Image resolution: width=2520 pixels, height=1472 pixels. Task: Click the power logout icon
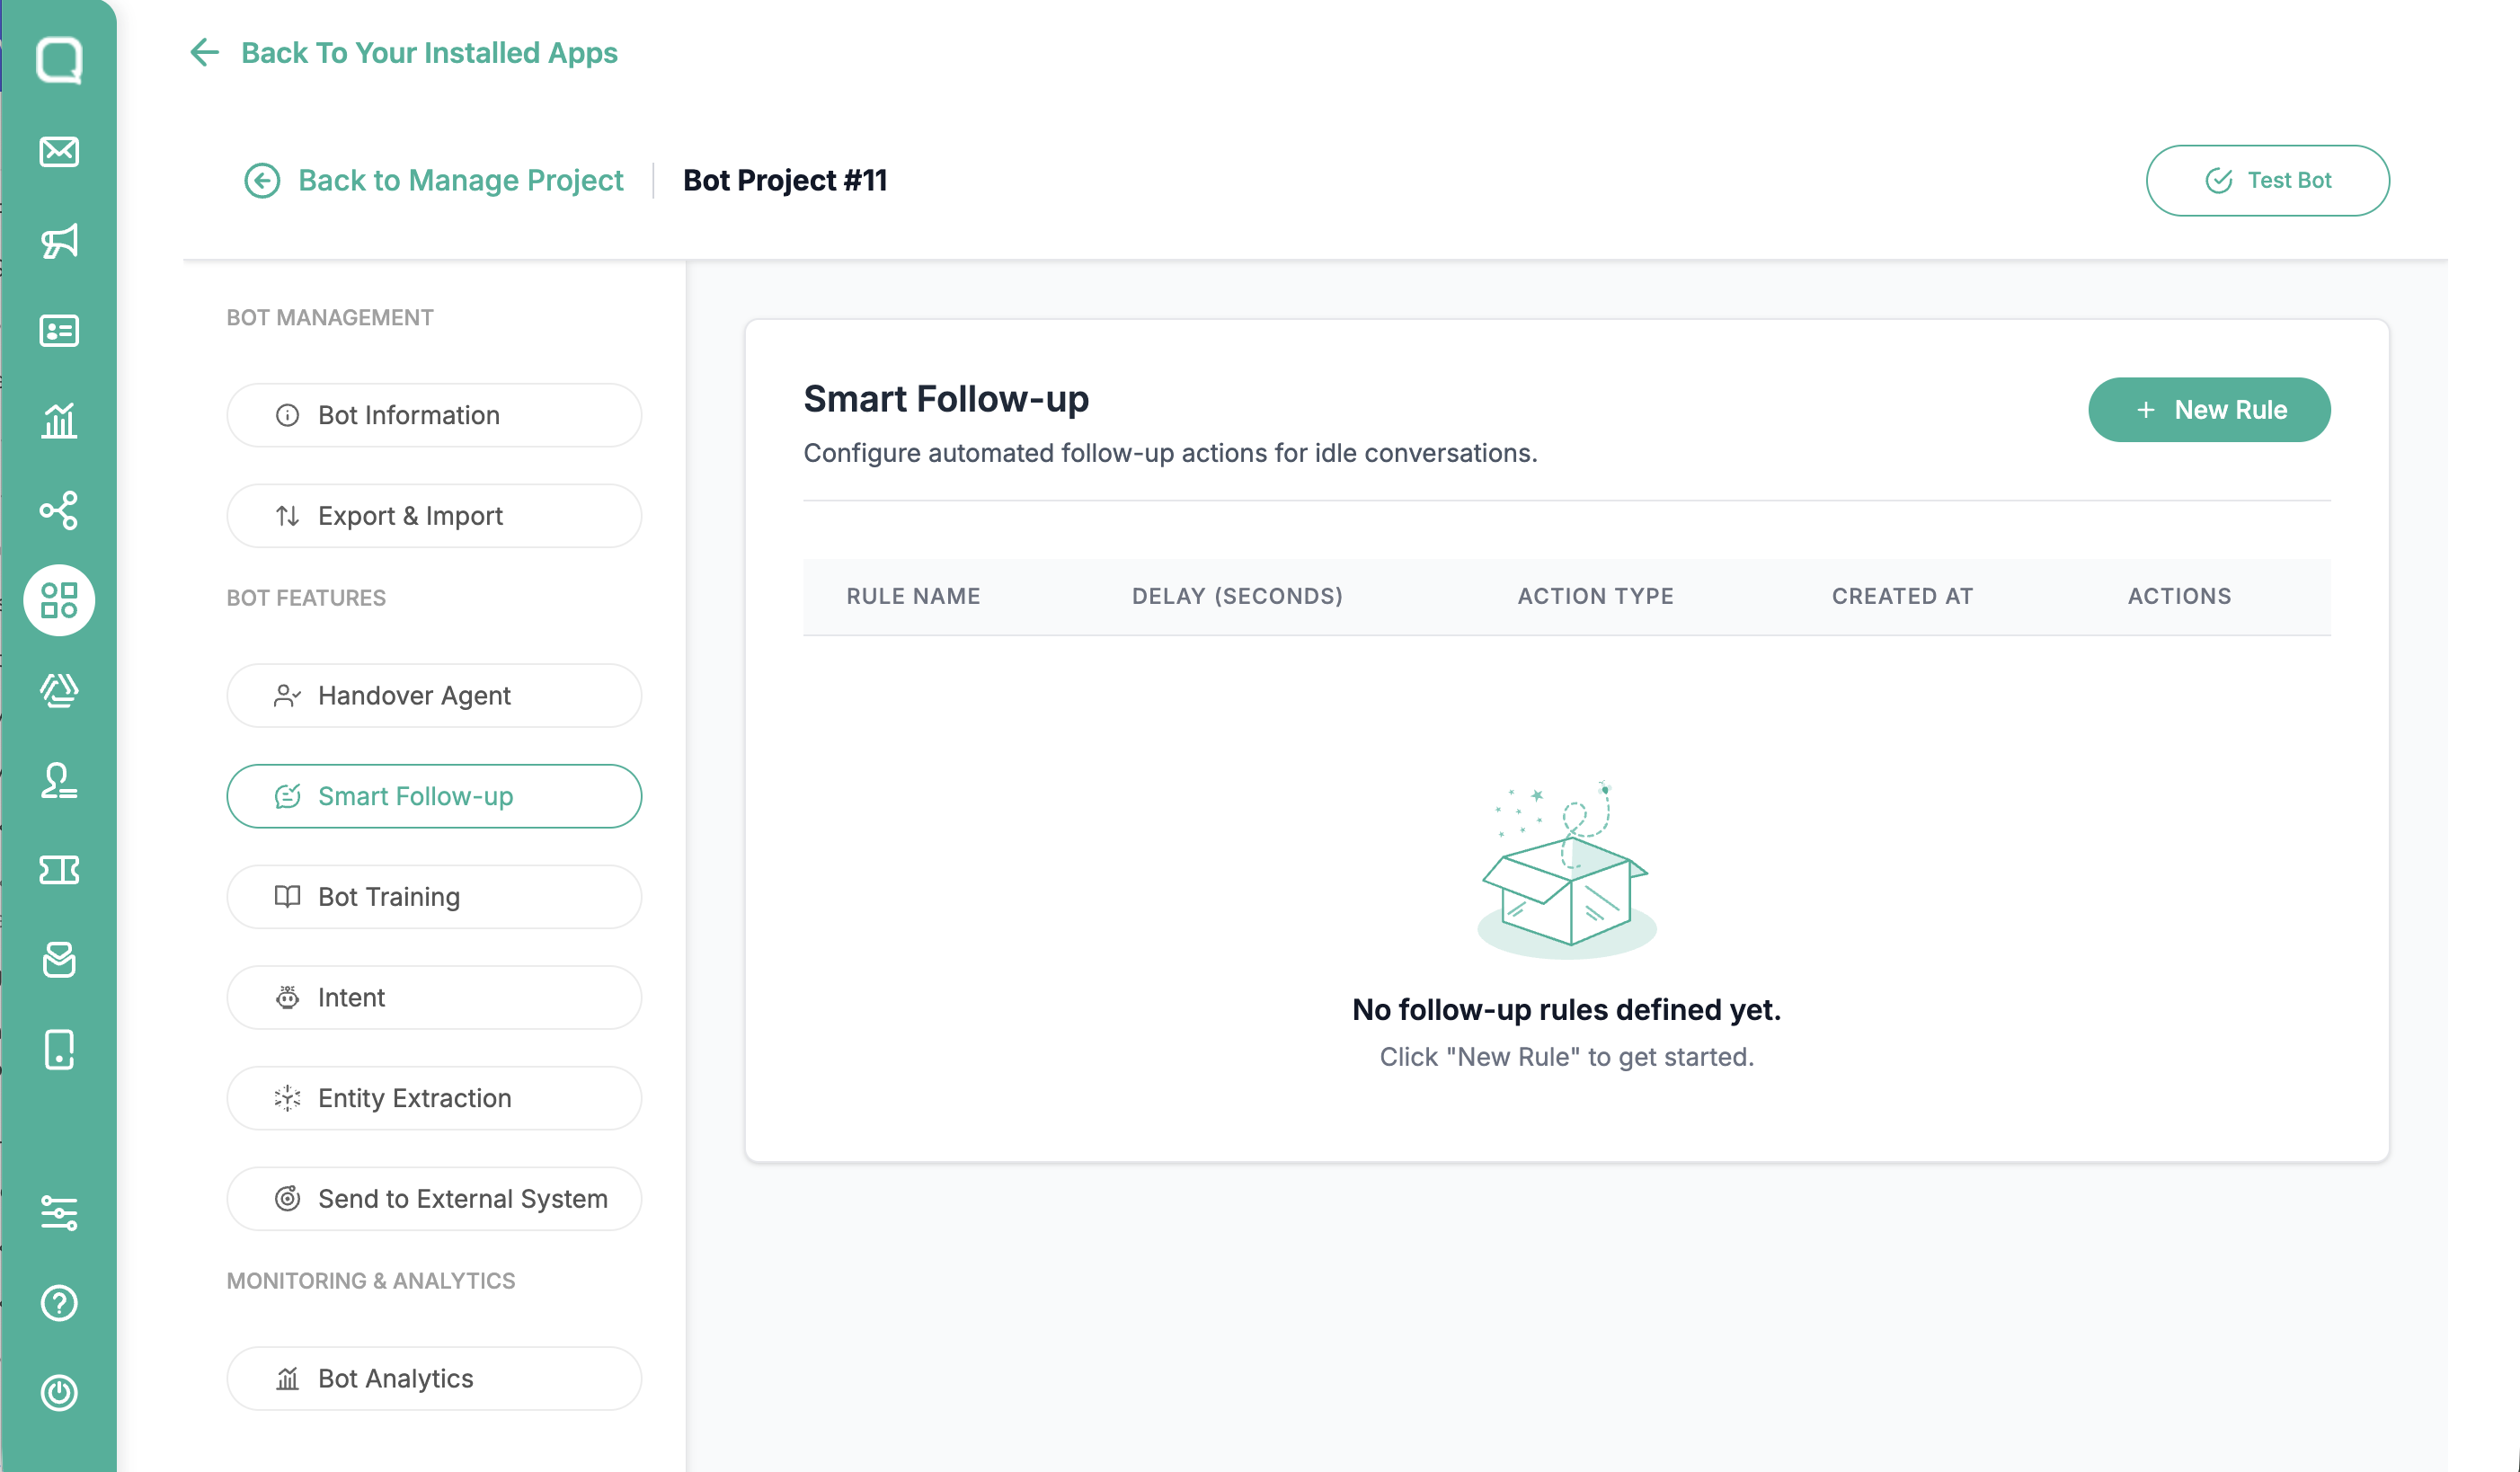click(x=59, y=1393)
